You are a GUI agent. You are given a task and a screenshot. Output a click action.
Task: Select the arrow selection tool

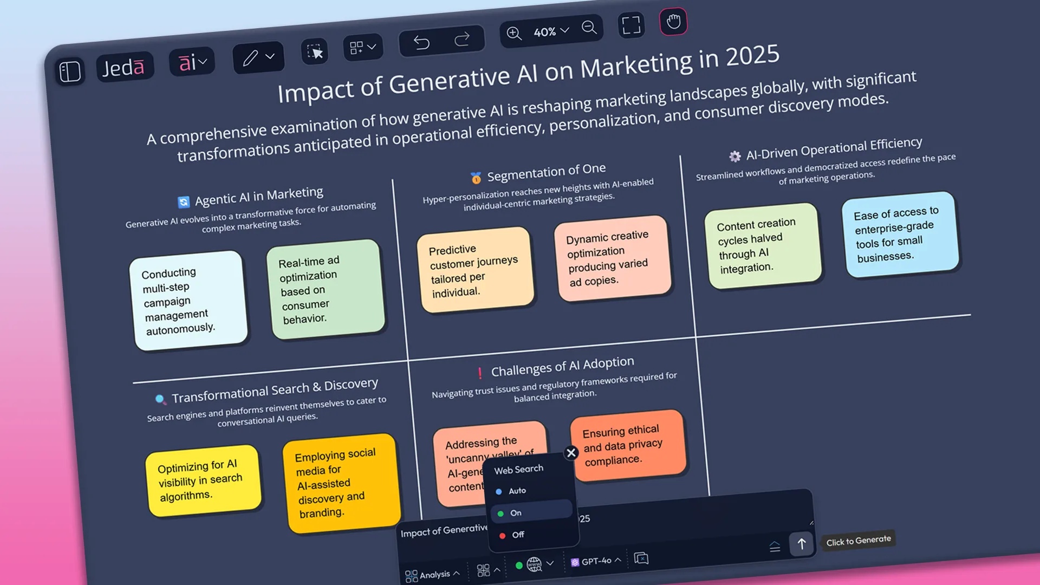(x=316, y=51)
